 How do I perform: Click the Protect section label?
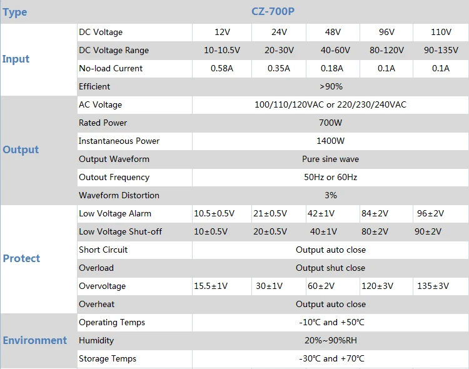tap(21, 258)
